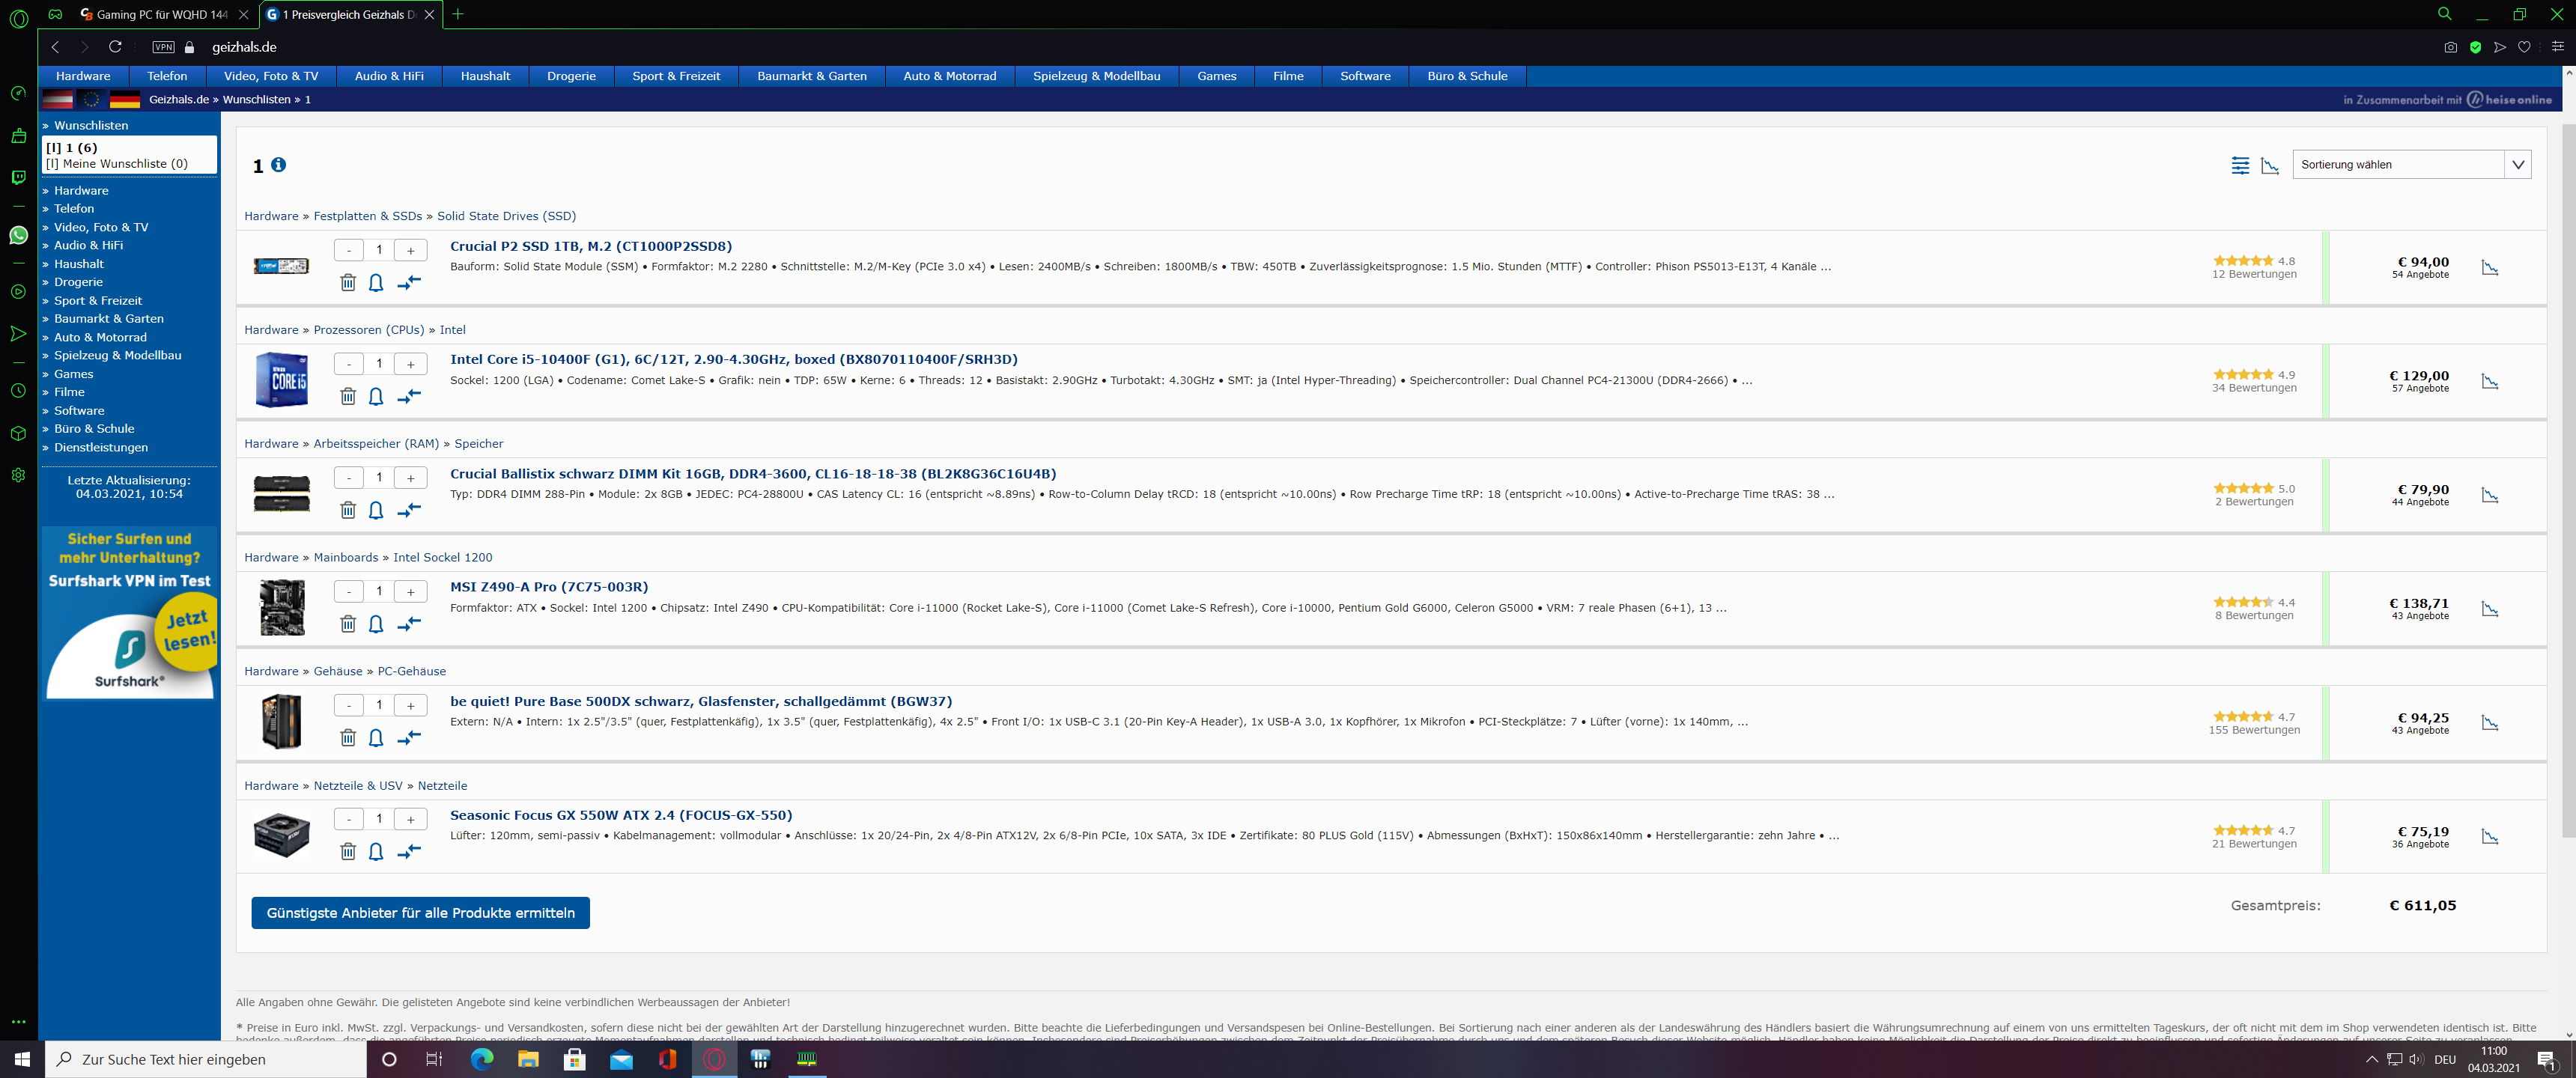The height and width of the screenshot is (1078, 2576).
Task: Click the MSI Z490-A Pro product thumbnail
Action: [281, 607]
